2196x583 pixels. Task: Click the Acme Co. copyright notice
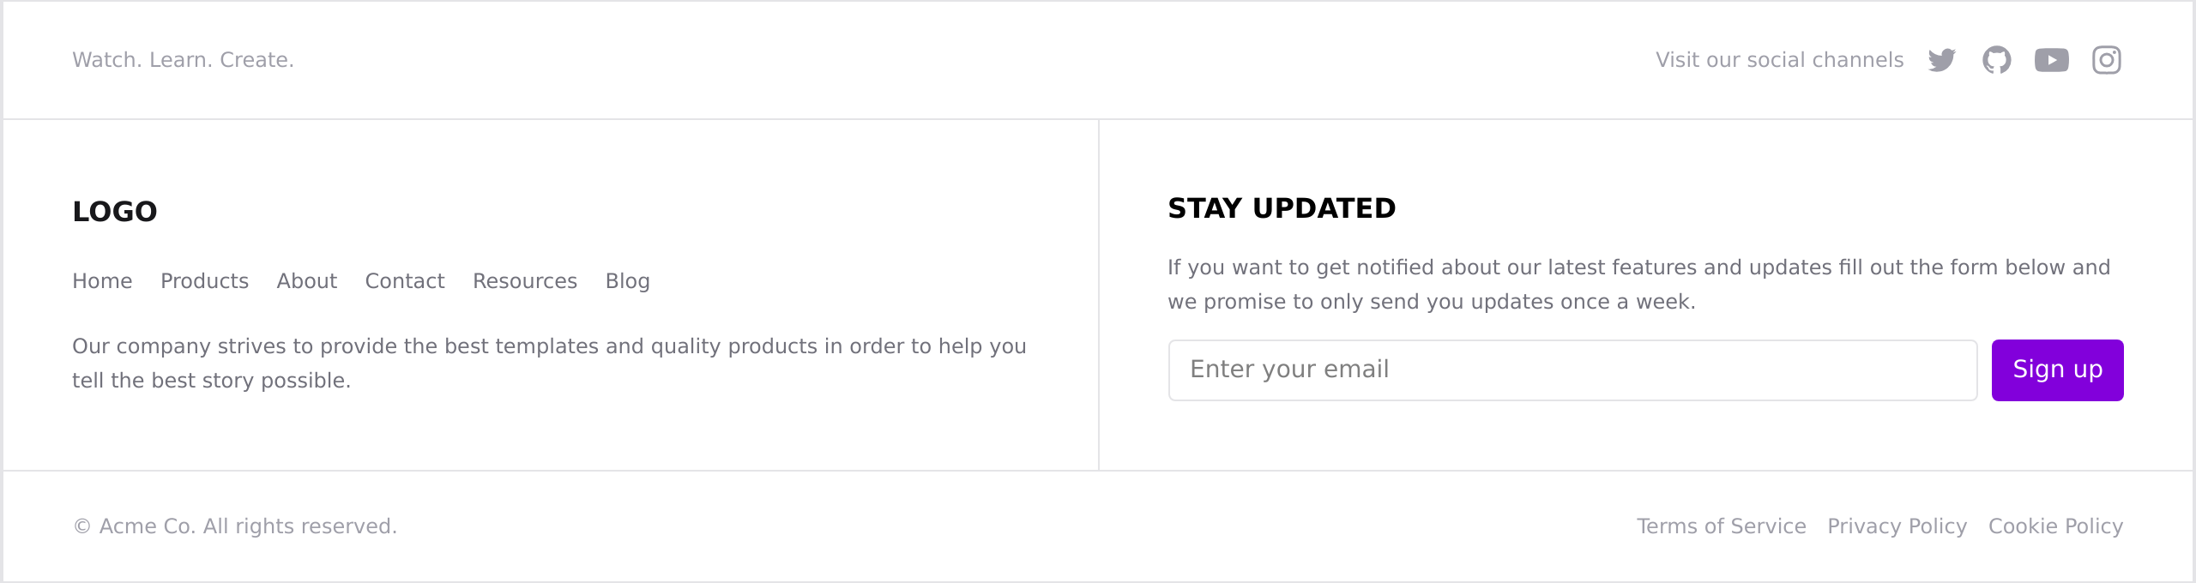click(x=235, y=526)
